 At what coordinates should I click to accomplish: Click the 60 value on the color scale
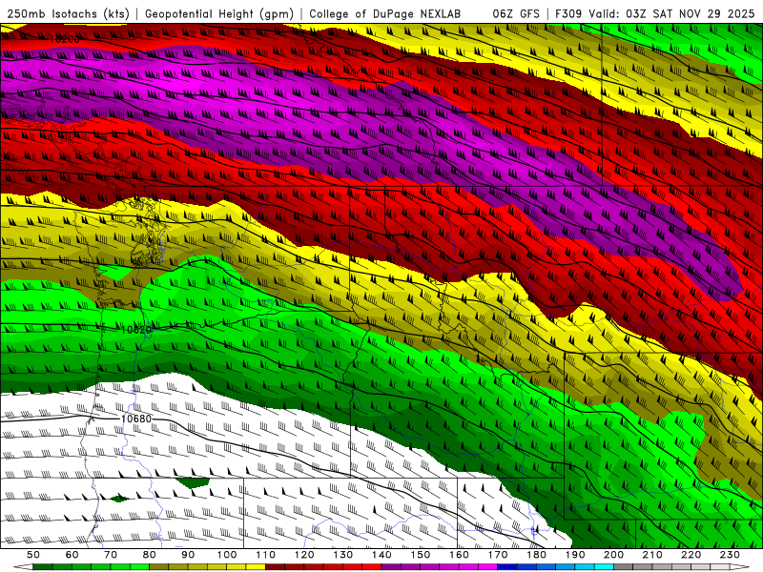pos(72,555)
